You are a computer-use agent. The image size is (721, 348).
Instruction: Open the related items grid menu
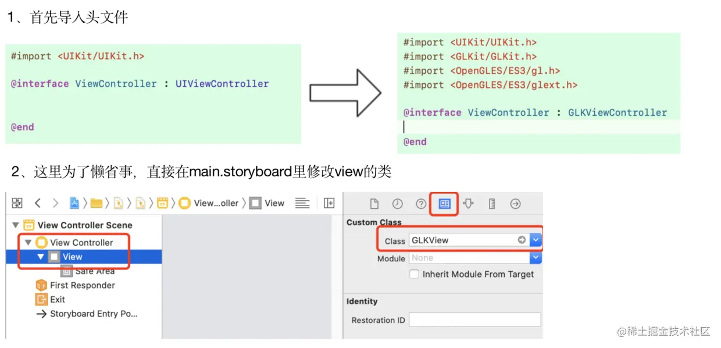click(17, 203)
